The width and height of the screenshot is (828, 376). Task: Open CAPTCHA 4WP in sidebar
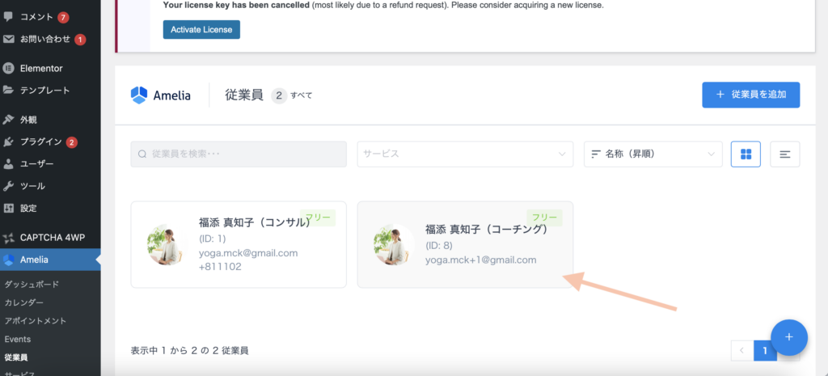(x=50, y=238)
